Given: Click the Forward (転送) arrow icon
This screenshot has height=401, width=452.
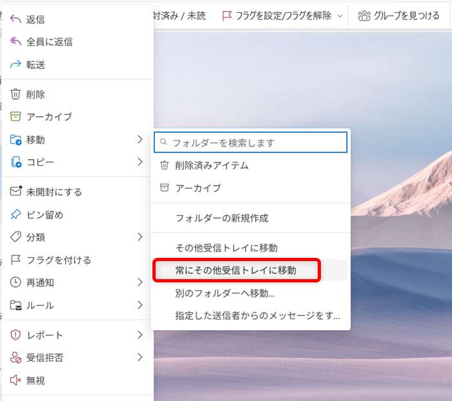Looking at the screenshot, I should click(x=16, y=64).
